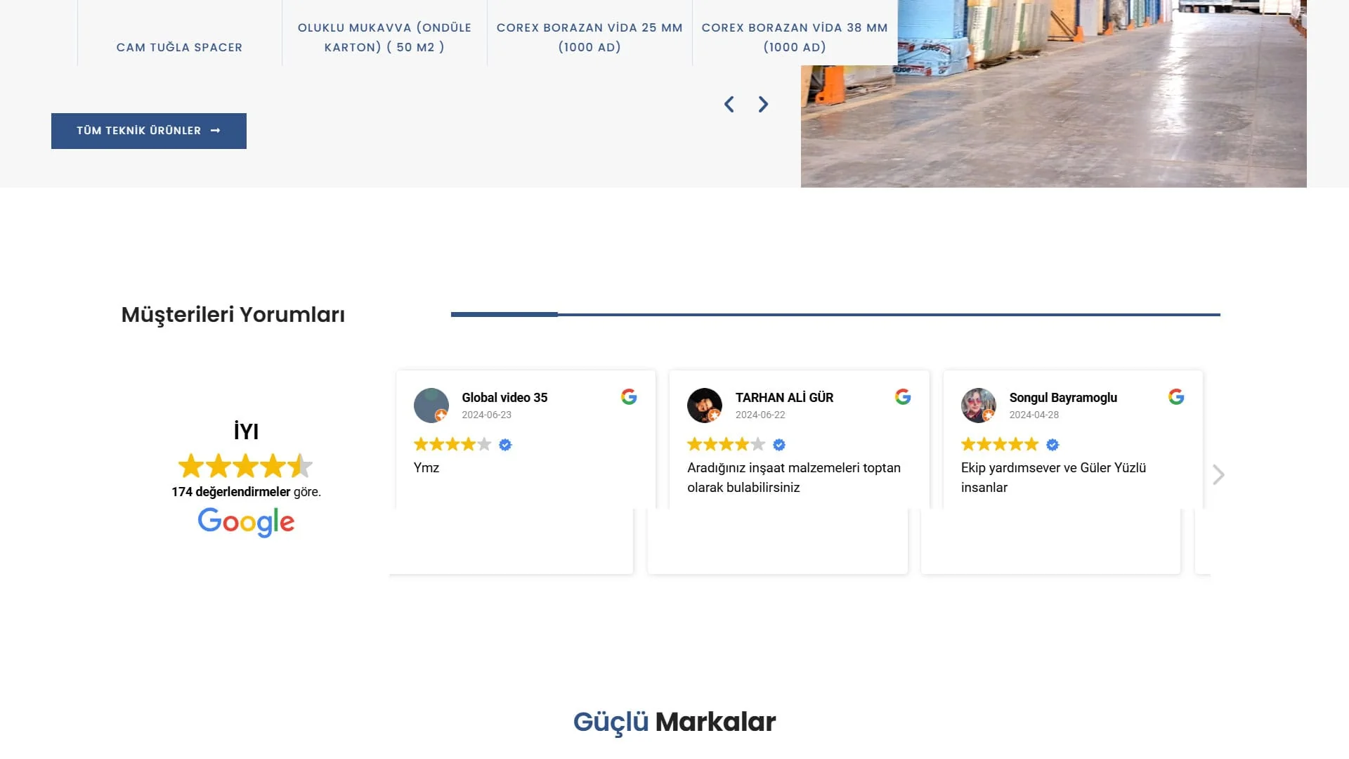
Task: Click the overall rating stars summary
Action: (245, 466)
